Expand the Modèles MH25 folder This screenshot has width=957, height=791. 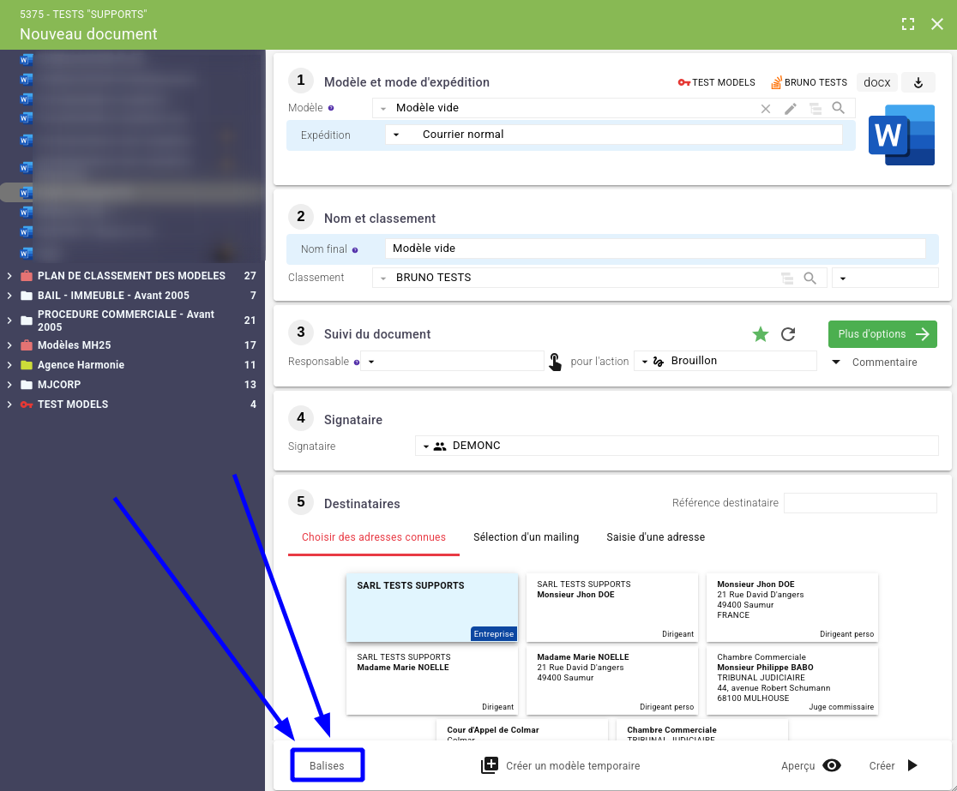pos(9,345)
